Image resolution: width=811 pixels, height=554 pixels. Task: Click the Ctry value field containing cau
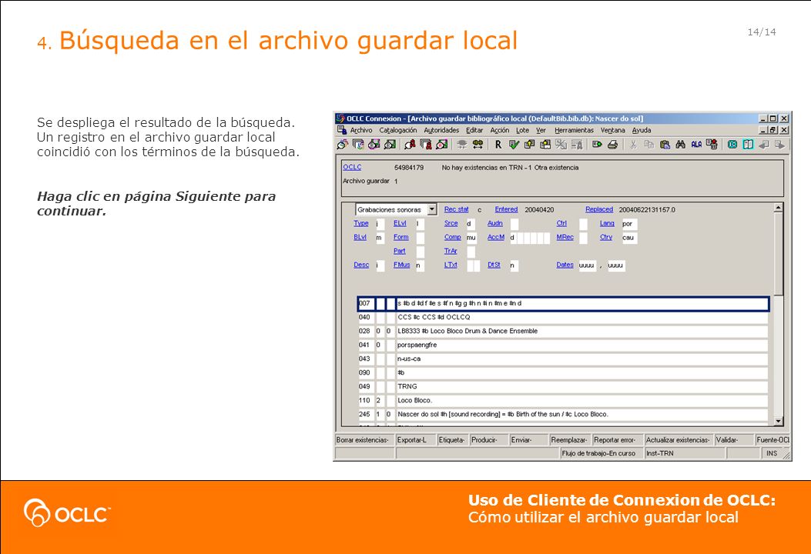(x=629, y=238)
